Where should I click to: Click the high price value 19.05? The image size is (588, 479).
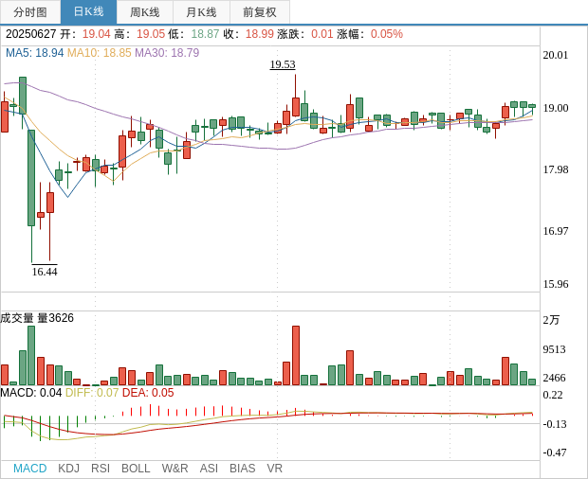coord(151,34)
